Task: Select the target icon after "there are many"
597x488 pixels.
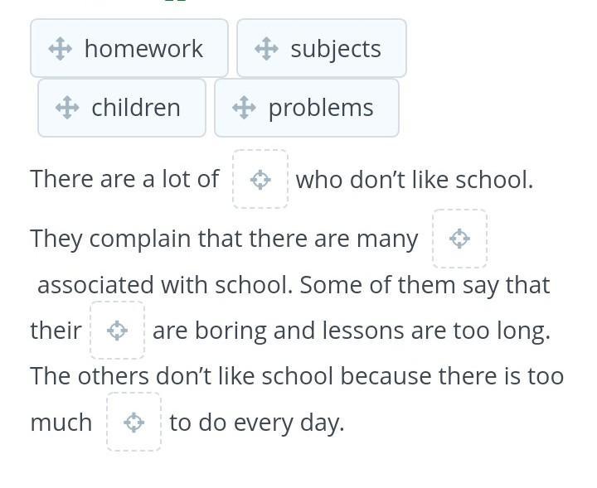Action: (x=459, y=239)
